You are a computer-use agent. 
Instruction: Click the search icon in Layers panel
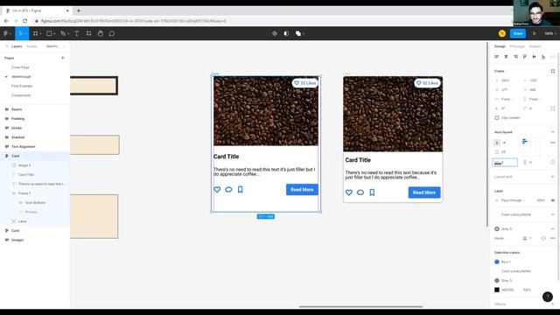[x=6, y=46]
